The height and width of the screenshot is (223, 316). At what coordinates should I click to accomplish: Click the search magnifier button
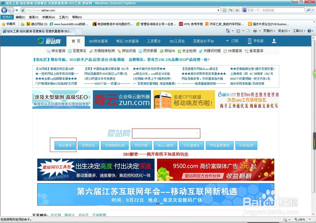[x=308, y=10]
